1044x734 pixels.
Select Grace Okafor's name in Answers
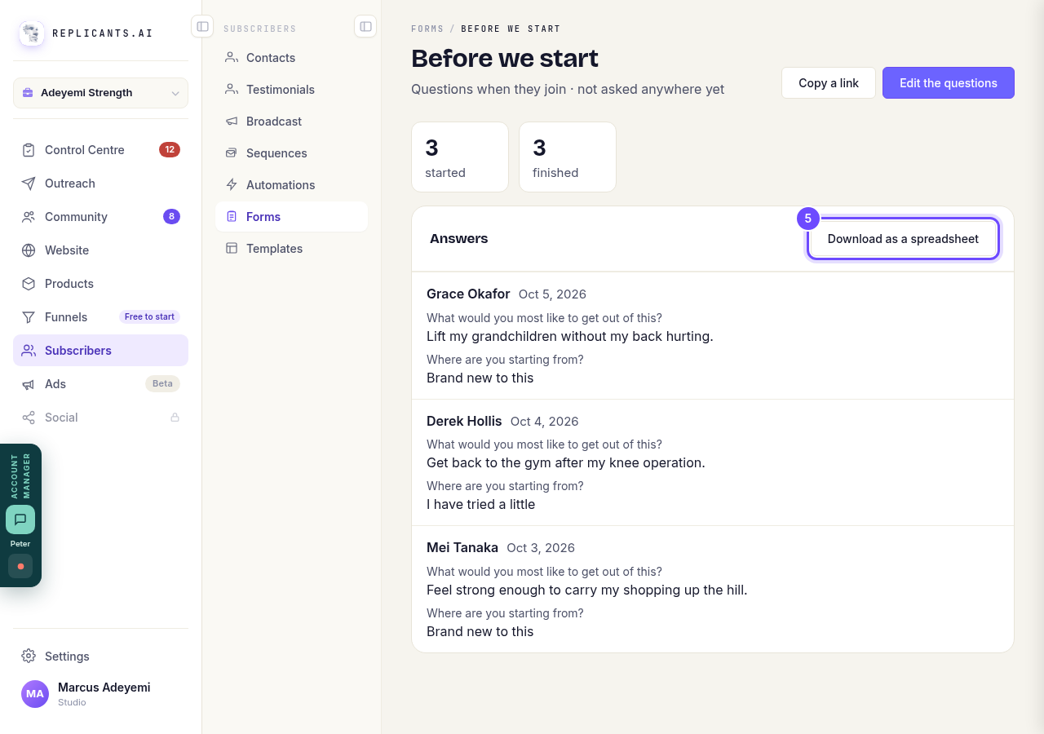[x=468, y=294]
